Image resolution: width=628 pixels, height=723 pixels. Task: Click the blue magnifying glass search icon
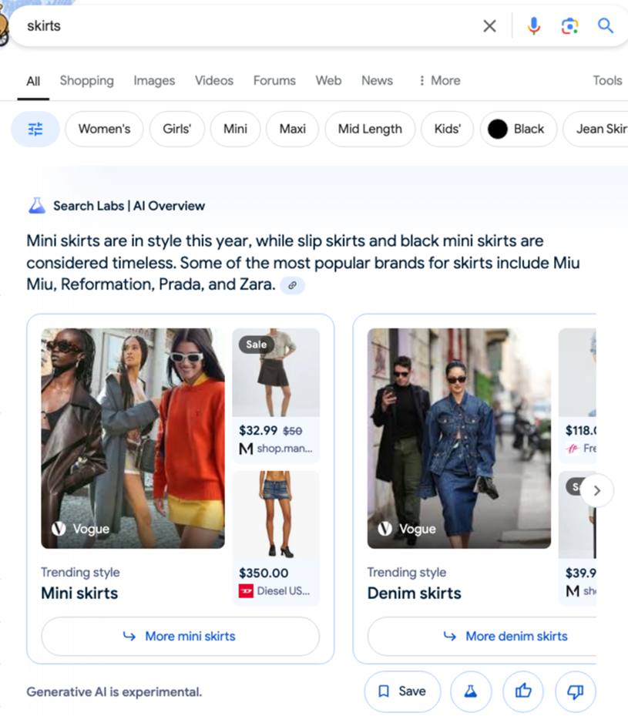pos(606,26)
